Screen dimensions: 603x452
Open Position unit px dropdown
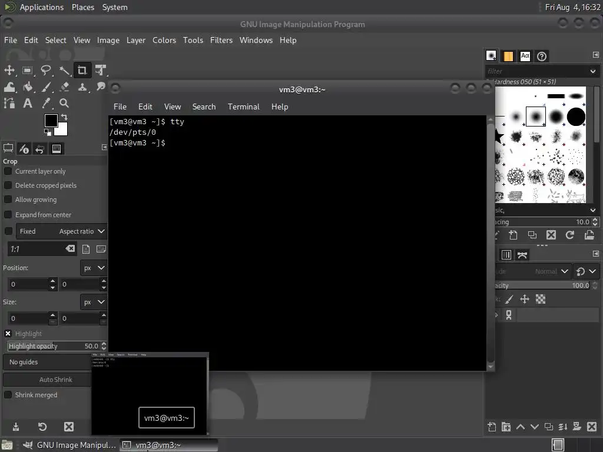coord(94,268)
